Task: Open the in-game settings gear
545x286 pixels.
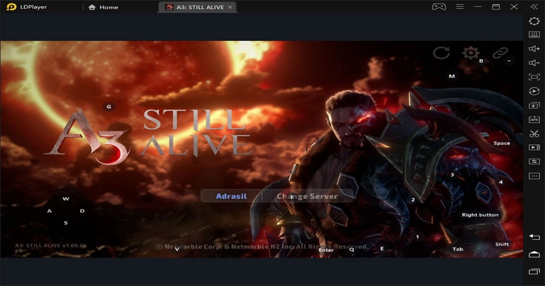Action: 471,52
